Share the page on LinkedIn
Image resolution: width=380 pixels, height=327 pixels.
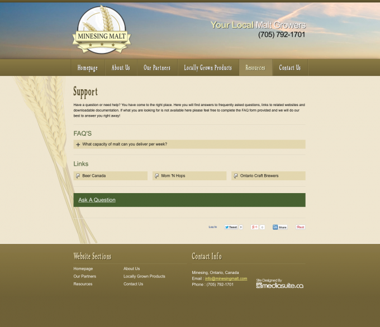tap(279, 227)
